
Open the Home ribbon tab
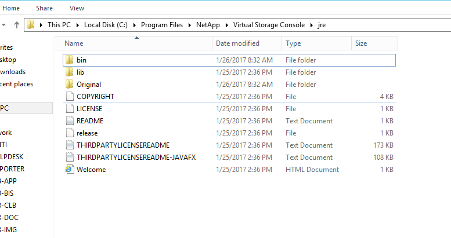coord(11,8)
